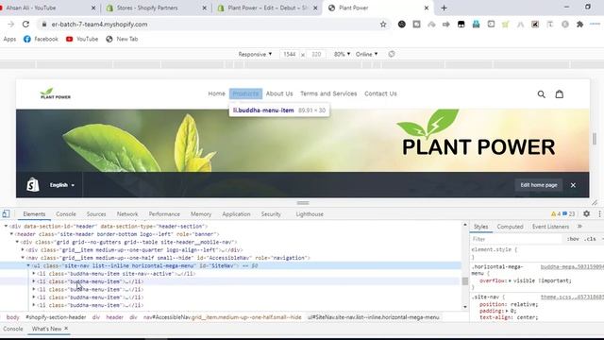Click the Products menu item

click(245, 93)
